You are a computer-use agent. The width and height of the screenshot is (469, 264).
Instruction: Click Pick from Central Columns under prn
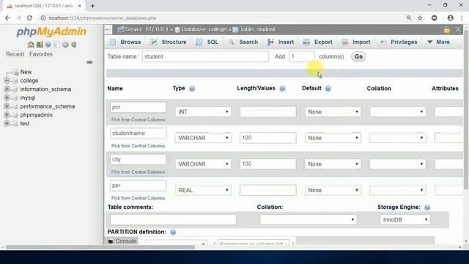point(139,120)
